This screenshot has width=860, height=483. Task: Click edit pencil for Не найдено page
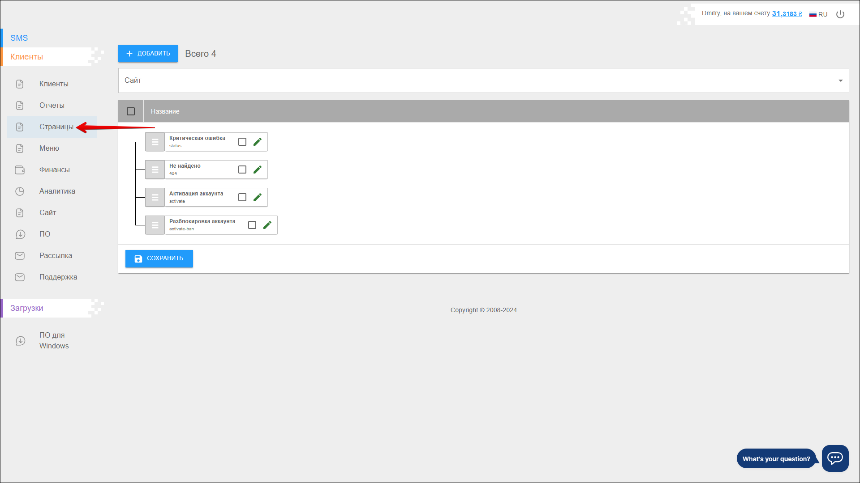coord(258,169)
